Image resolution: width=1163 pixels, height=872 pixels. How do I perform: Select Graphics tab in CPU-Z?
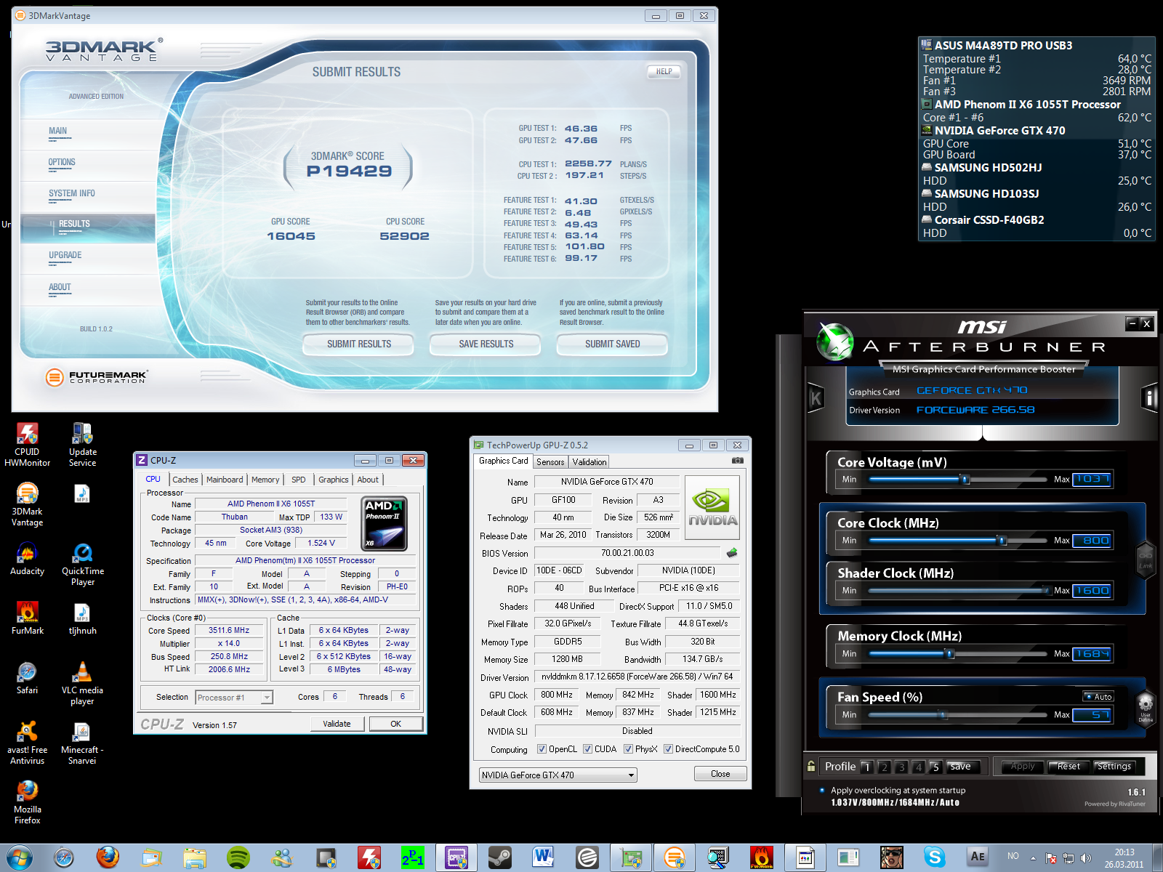(x=334, y=480)
